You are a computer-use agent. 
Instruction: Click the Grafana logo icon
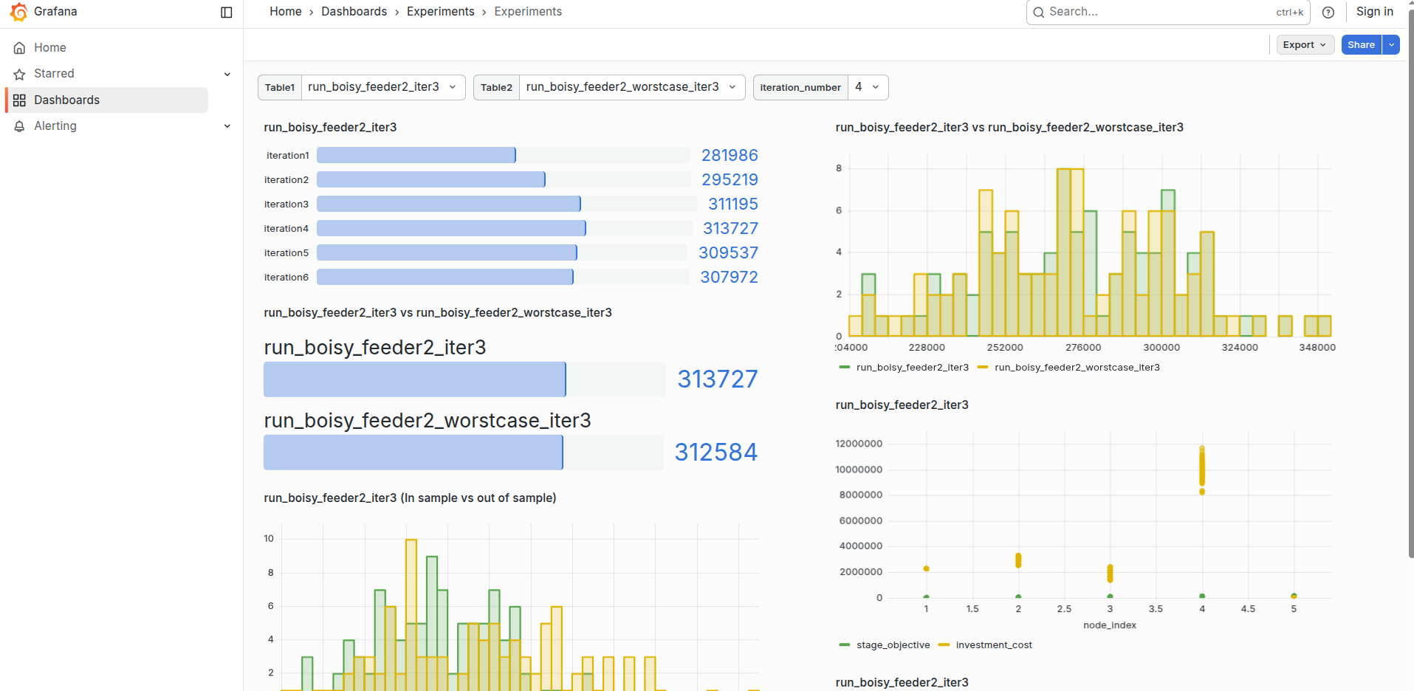coord(18,12)
